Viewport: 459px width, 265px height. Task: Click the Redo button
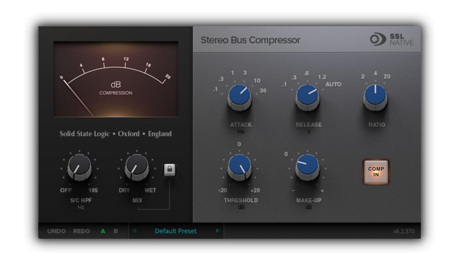click(x=81, y=231)
